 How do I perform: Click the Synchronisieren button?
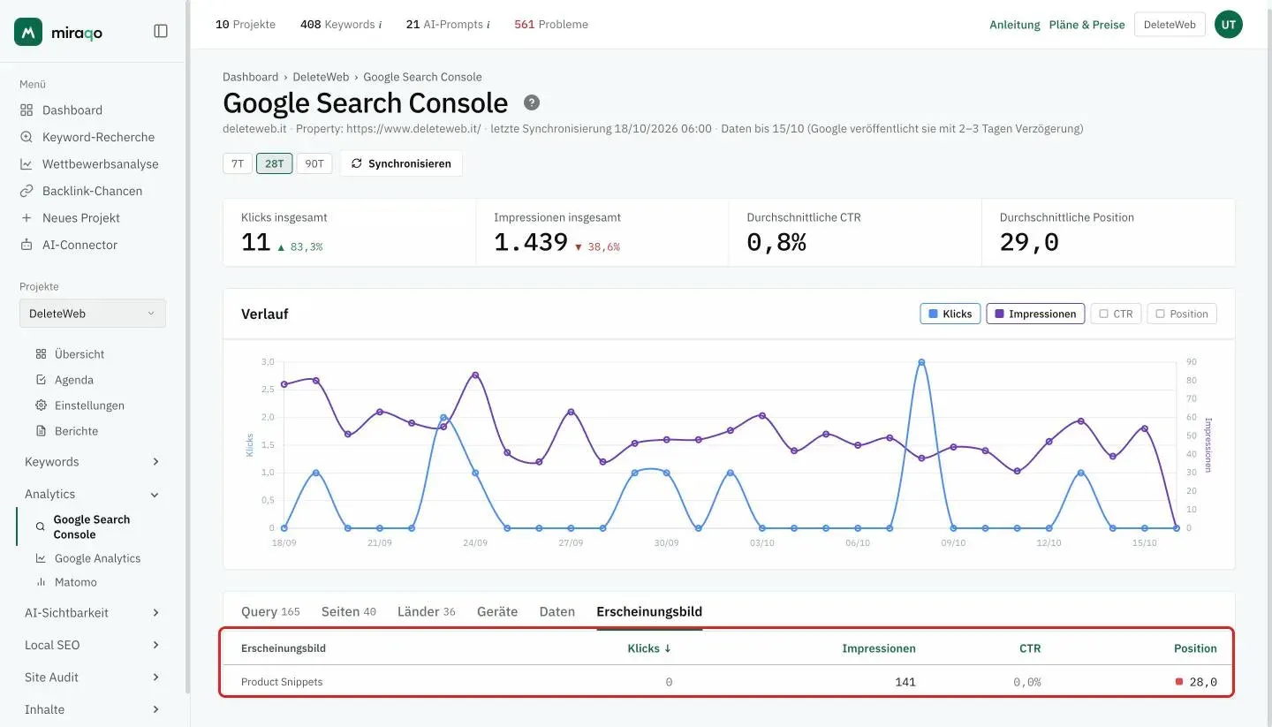[401, 163]
